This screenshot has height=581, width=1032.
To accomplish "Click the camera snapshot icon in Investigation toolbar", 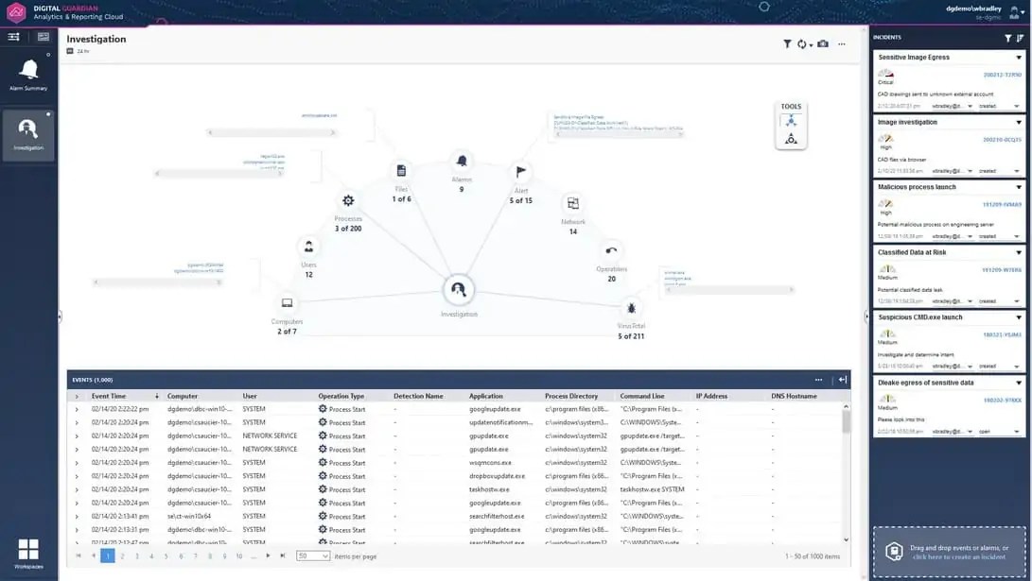I will tap(823, 43).
